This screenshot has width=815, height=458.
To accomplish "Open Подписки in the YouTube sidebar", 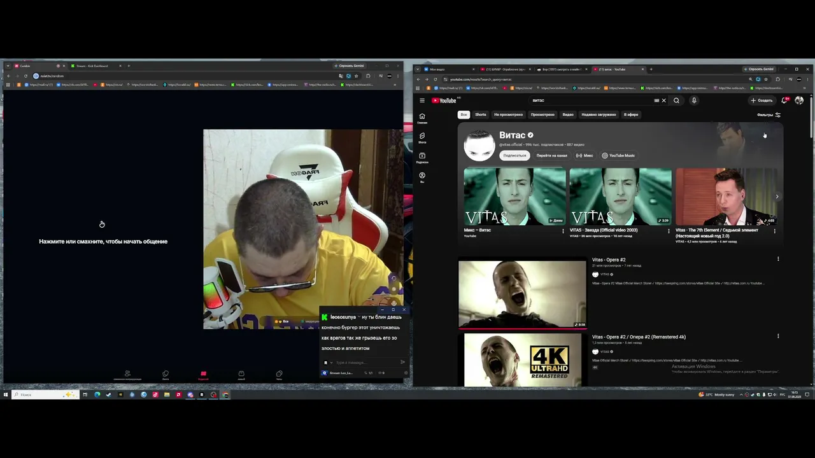I will (x=422, y=158).
